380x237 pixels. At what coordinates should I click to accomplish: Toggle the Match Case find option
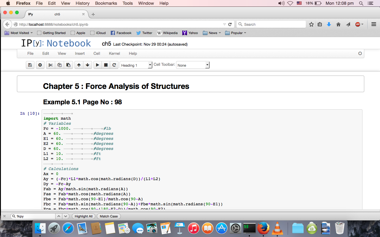click(109, 216)
